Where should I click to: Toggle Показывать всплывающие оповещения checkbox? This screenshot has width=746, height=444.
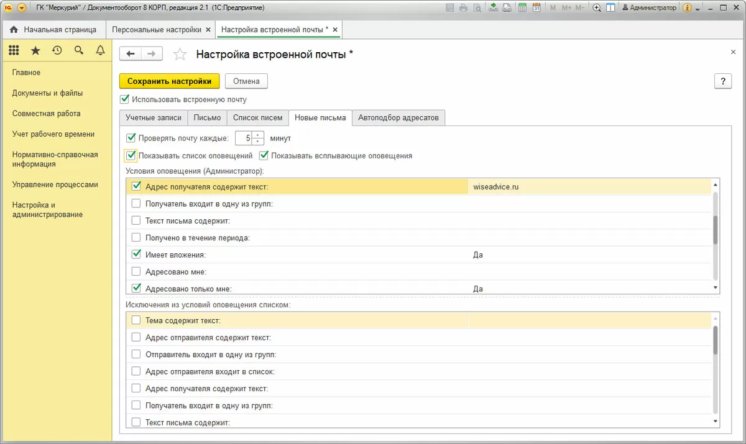(264, 155)
